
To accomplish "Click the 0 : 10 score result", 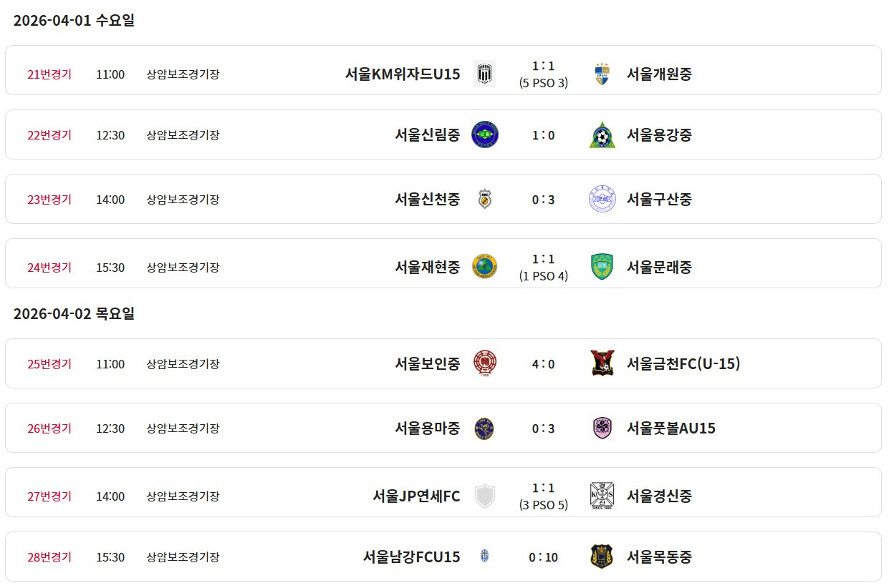I will click(x=544, y=557).
